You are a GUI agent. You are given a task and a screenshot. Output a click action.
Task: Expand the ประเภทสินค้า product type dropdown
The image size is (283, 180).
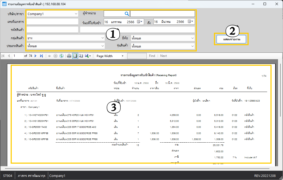tap(102, 46)
